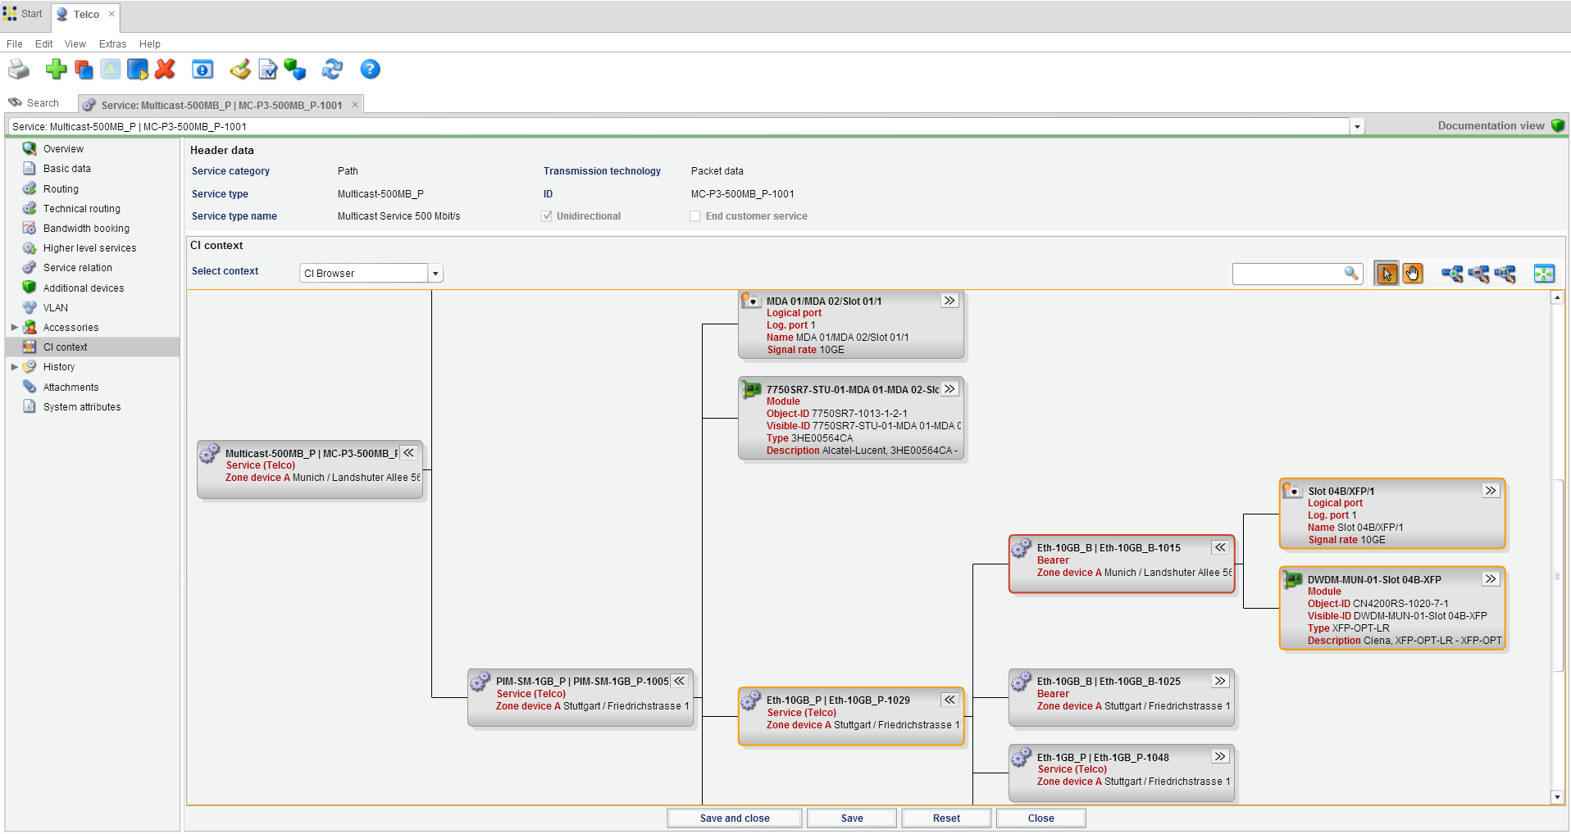Click the green plus add icon

pyautogui.click(x=56, y=70)
